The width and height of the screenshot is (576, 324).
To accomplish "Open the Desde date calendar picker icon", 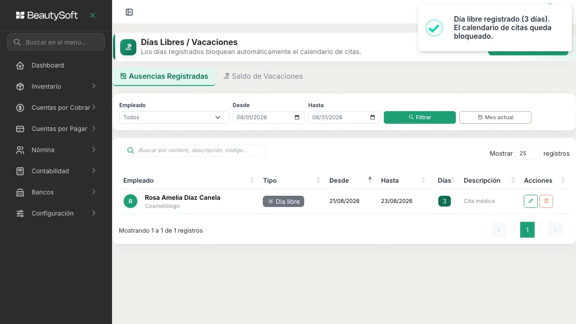I will [x=297, y=117].
